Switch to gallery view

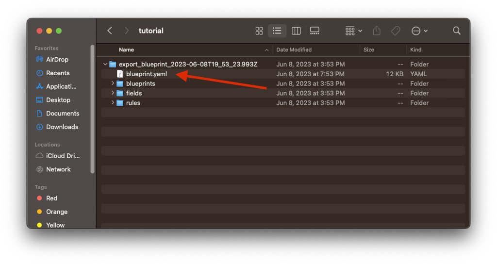point(315,31)
